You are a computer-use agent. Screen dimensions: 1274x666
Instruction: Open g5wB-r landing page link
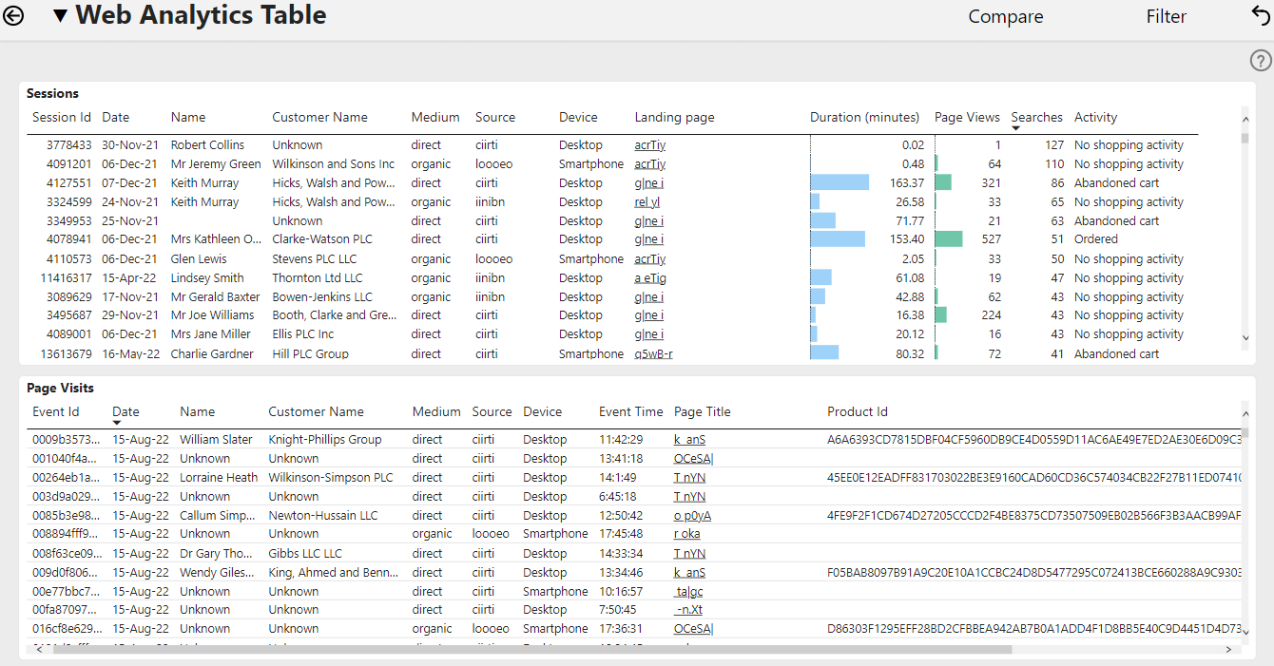pyautogui.click(x=653, y=353)
